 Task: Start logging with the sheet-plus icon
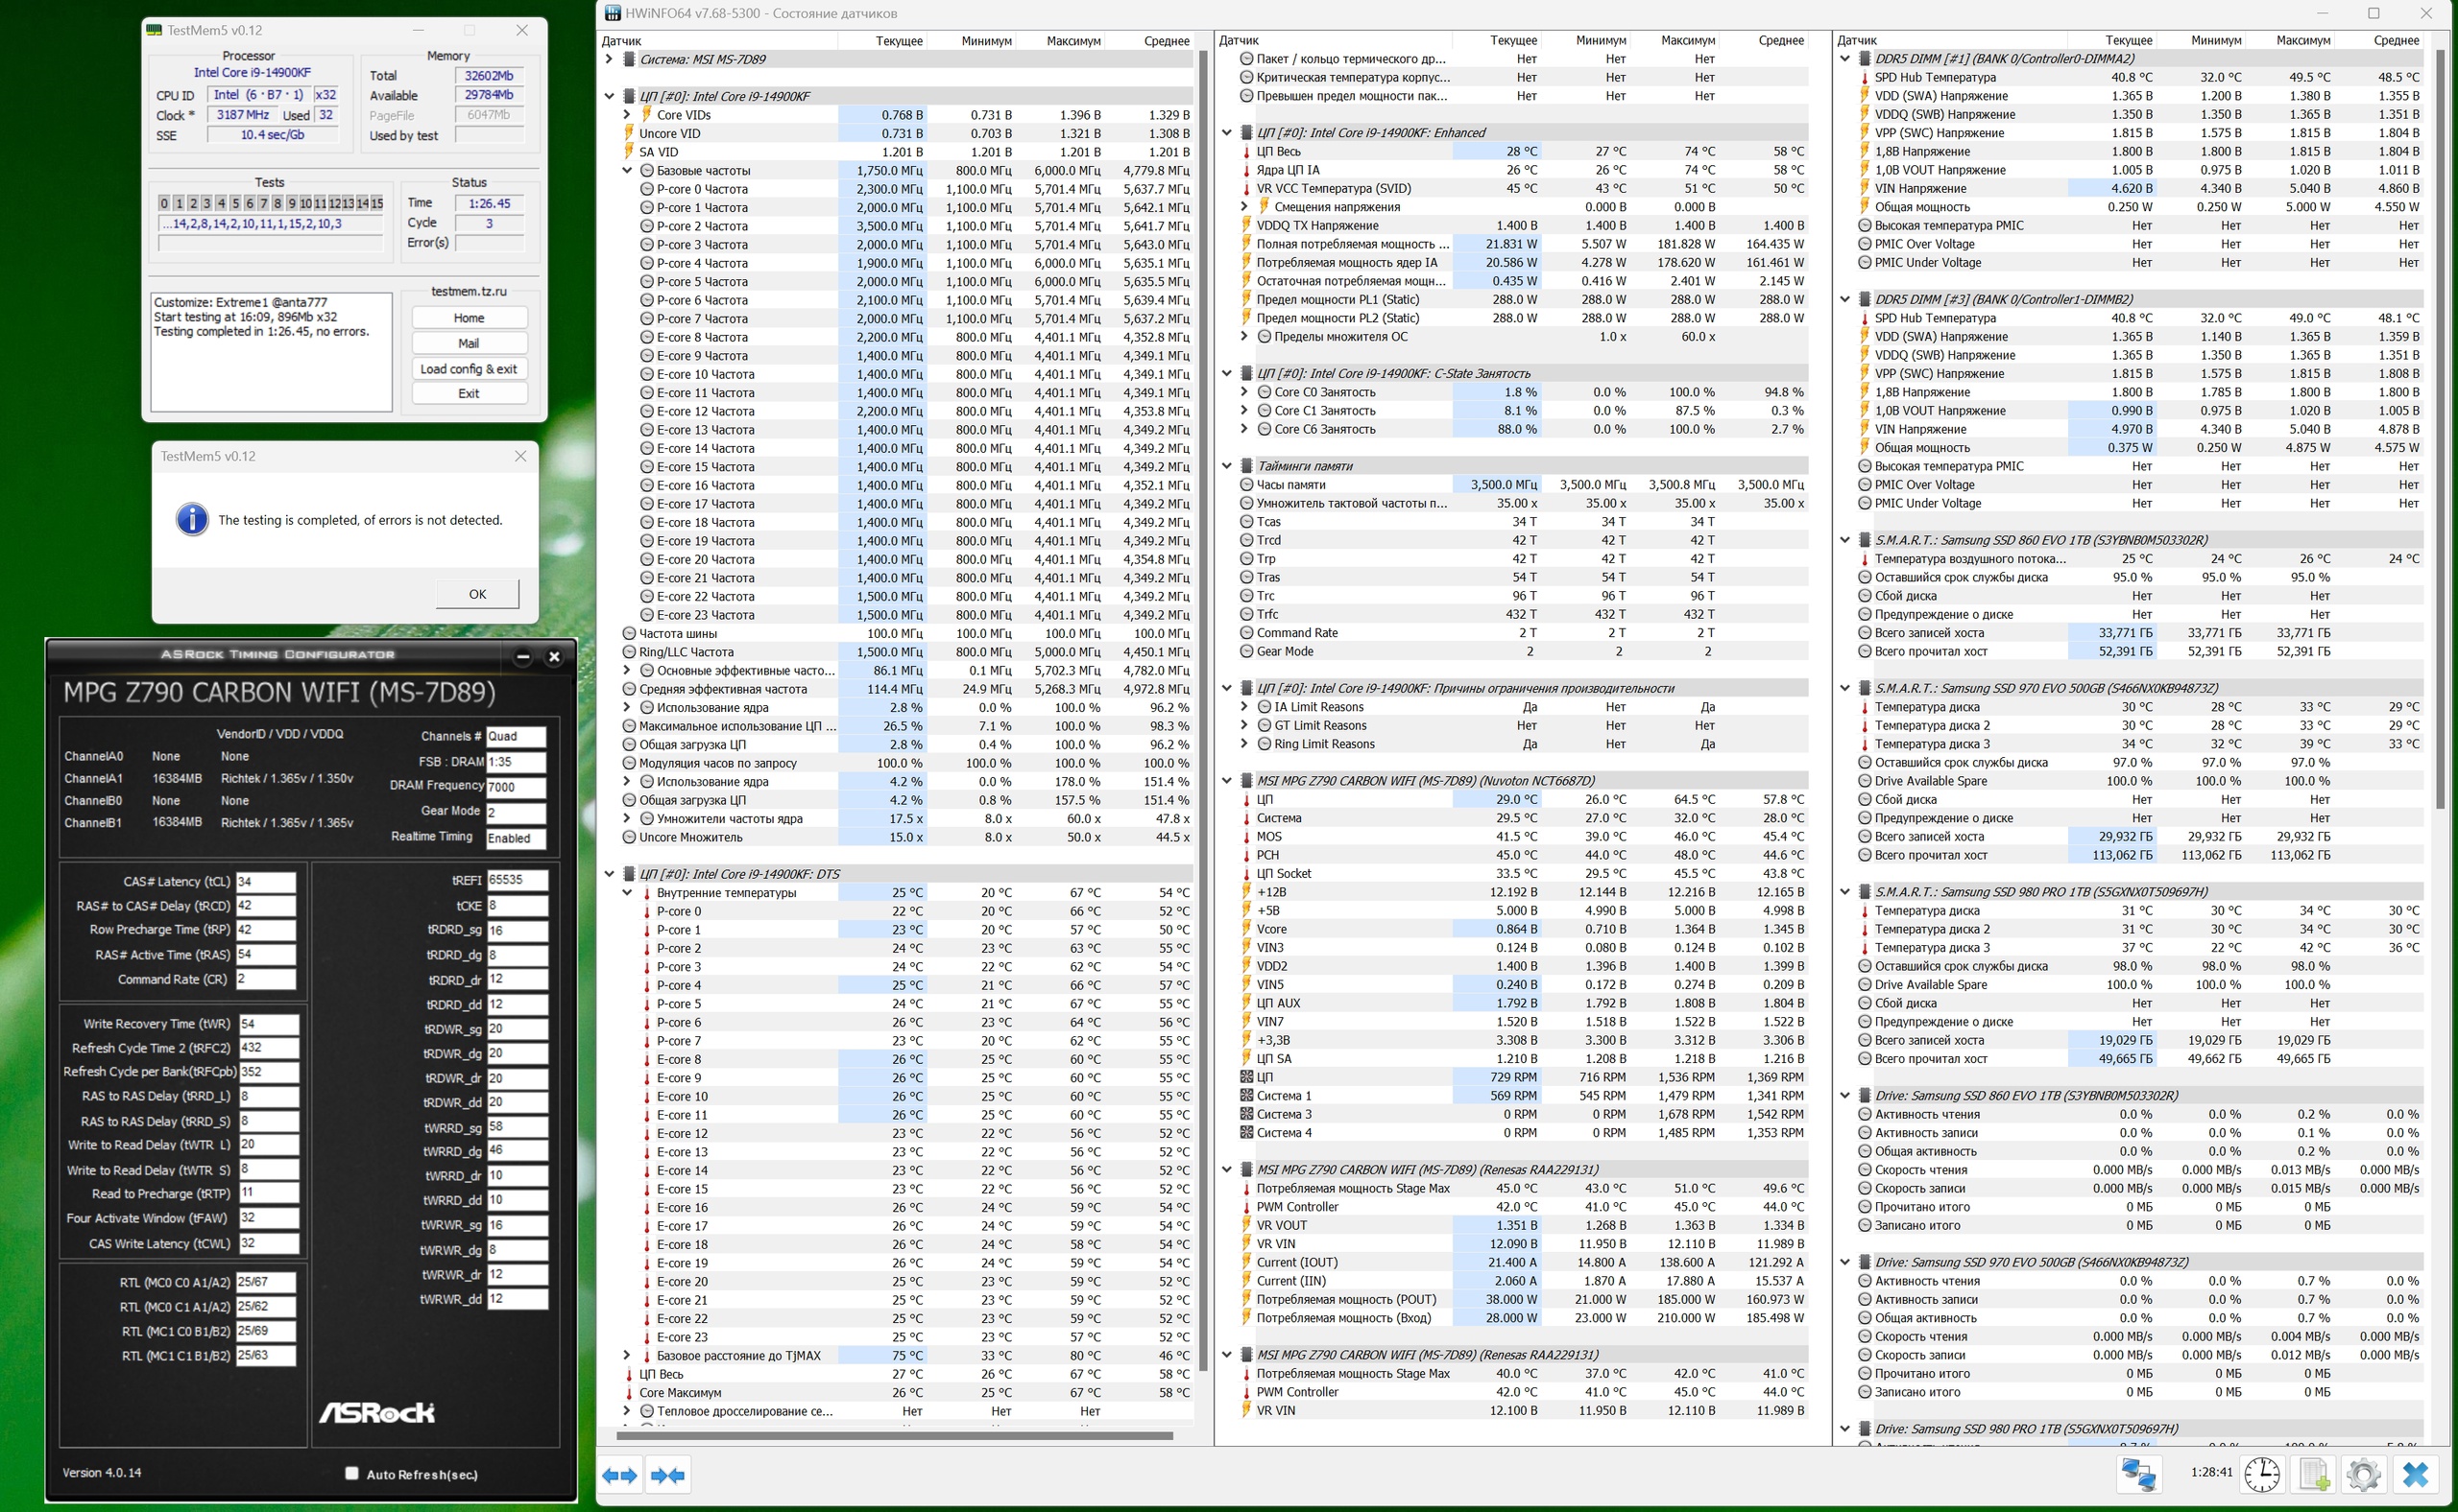[2313, 1474]
